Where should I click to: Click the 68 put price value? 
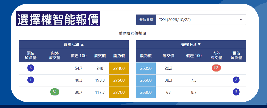pyautogui.click(x=169, y=92)
